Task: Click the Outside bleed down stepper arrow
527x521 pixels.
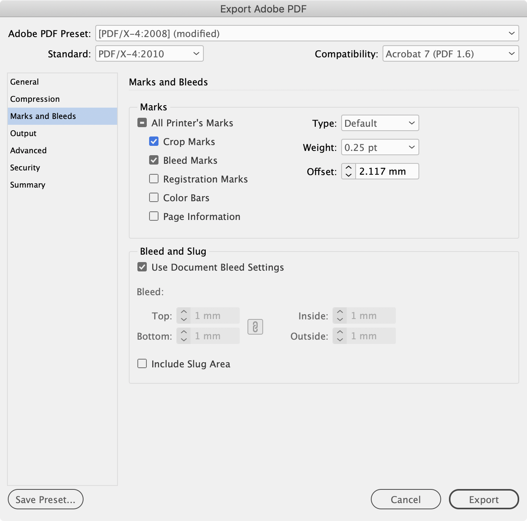Action: [x=339, y=340]
